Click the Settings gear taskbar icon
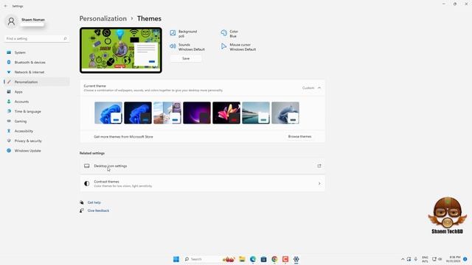Image resolution: width=472 pixels, height=265 pixels. (x=296, y=259)
